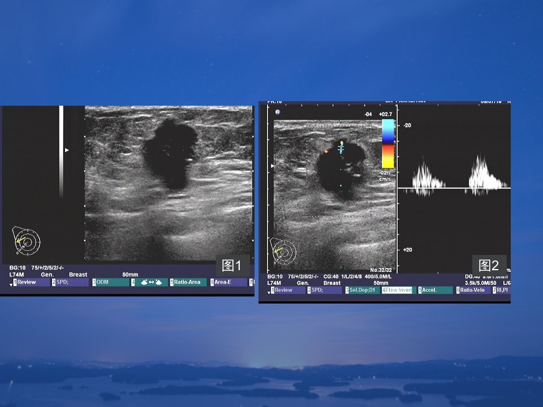543x407 pixels.
Task: Click the L74M probe label in Figure 2
Action: click(x=274, y=283)
